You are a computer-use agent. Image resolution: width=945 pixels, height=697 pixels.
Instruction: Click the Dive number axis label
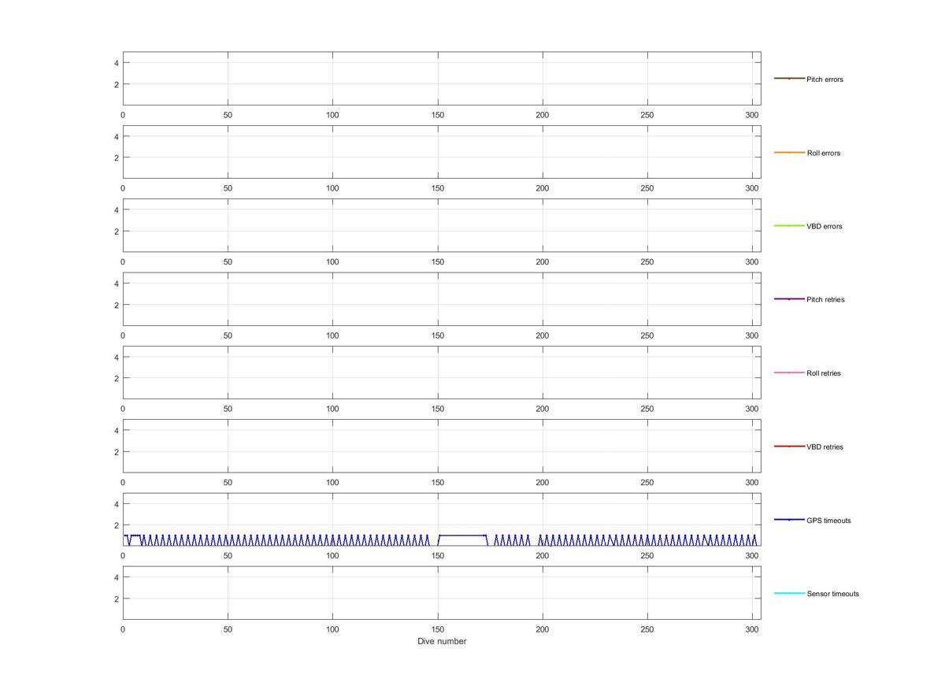442,641
